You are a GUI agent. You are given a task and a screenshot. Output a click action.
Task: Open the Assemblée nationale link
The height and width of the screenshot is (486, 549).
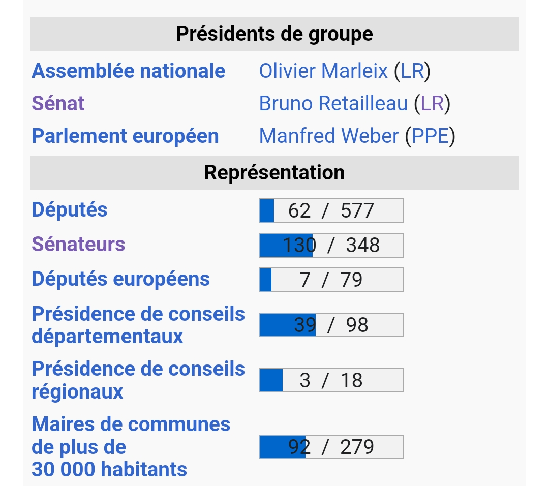(128, 71)
